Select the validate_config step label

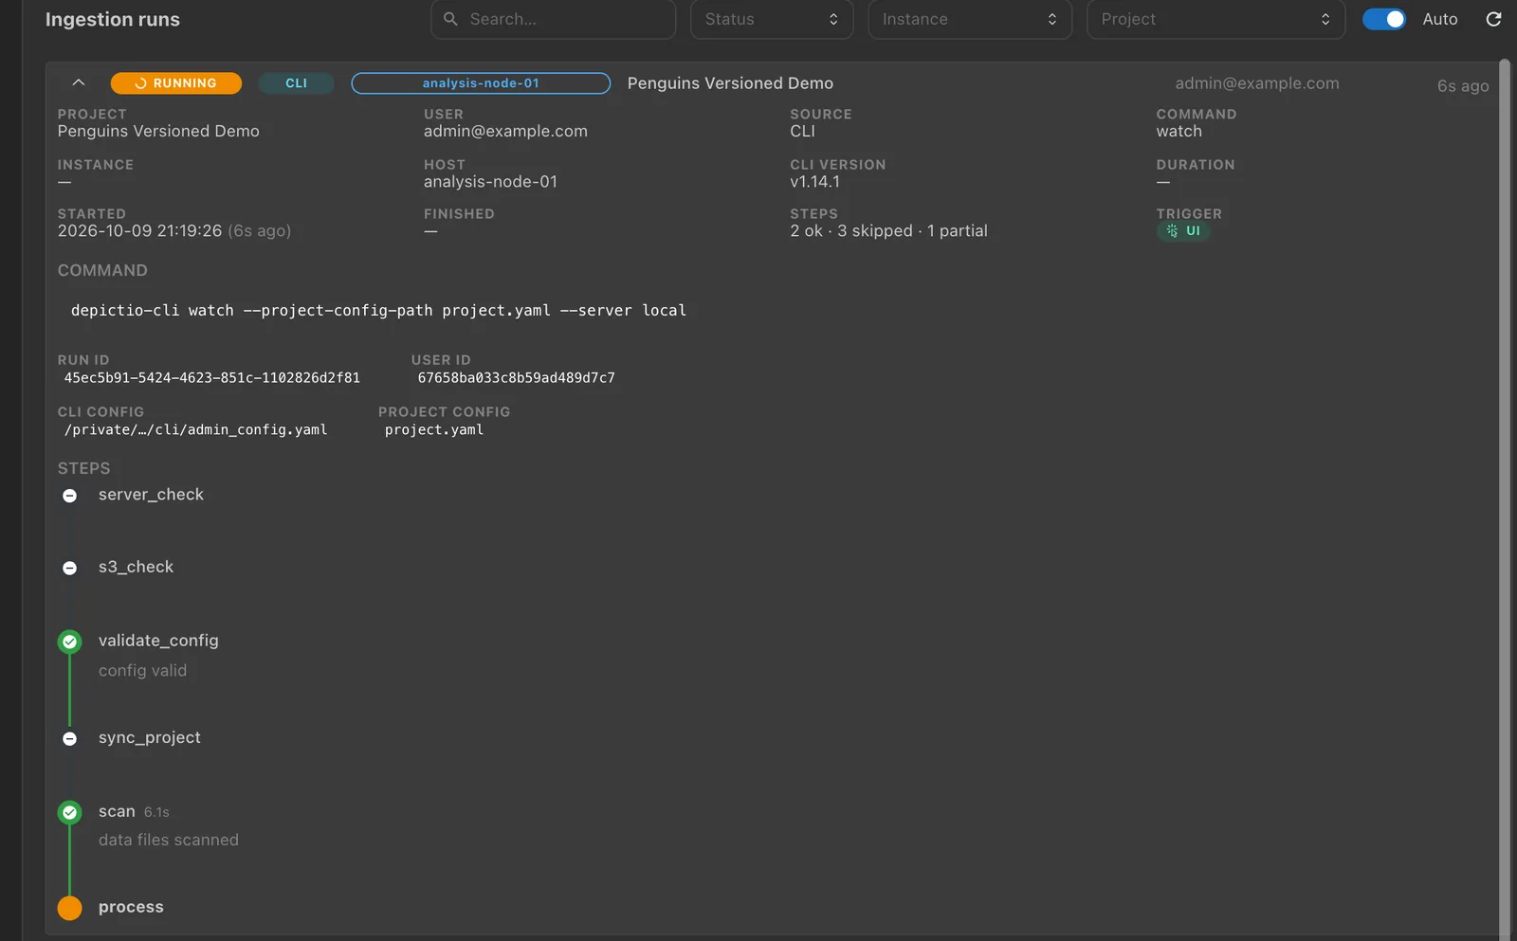(x=158, y=641)
